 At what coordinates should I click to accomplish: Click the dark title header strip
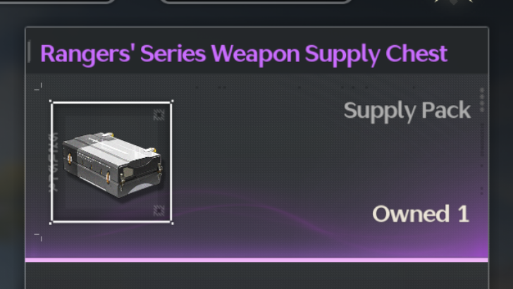pyautogui.click(x=256, y=51)
